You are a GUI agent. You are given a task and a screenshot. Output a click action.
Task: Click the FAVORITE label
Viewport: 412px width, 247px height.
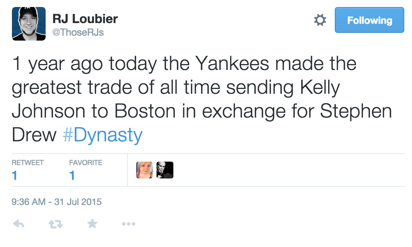pos(86,163)
